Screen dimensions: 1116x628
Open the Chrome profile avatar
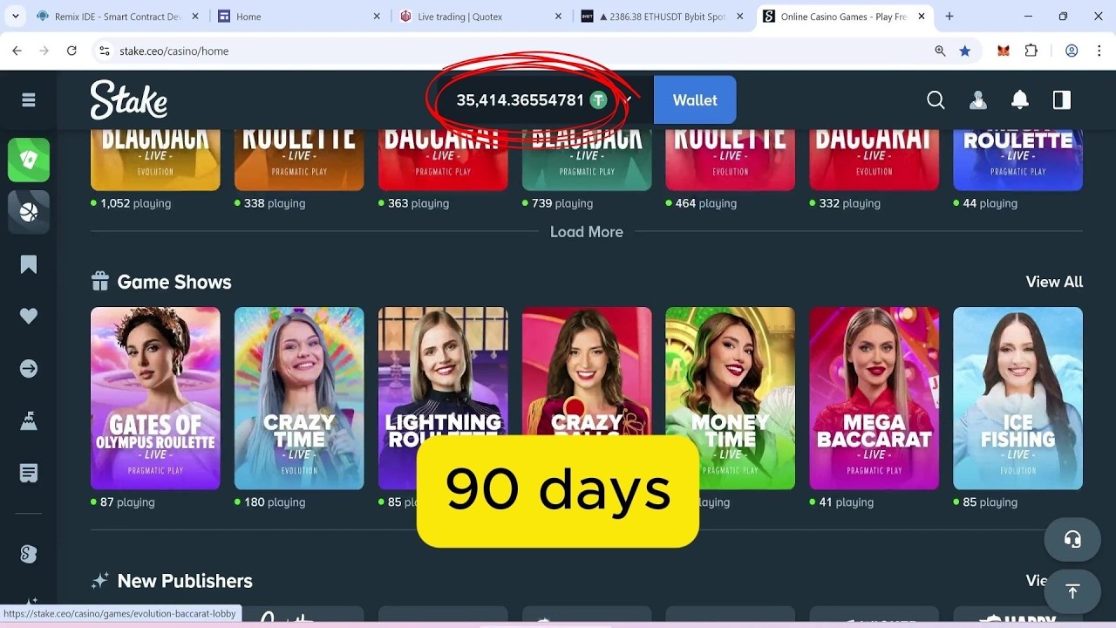coord(1072,51)
